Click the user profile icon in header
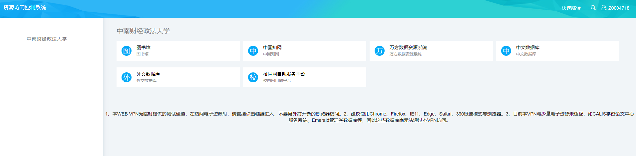Screen dimensions: 636x156 coord(603,8)
